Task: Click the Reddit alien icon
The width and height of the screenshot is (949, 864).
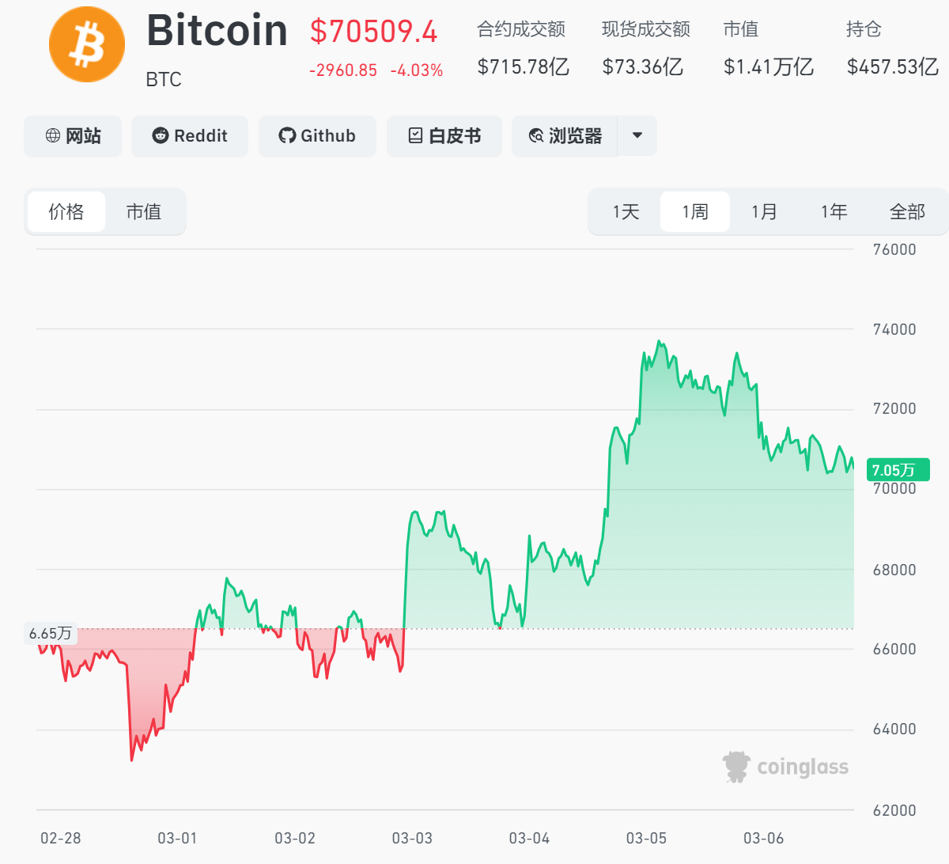Action: coord(161,136)
